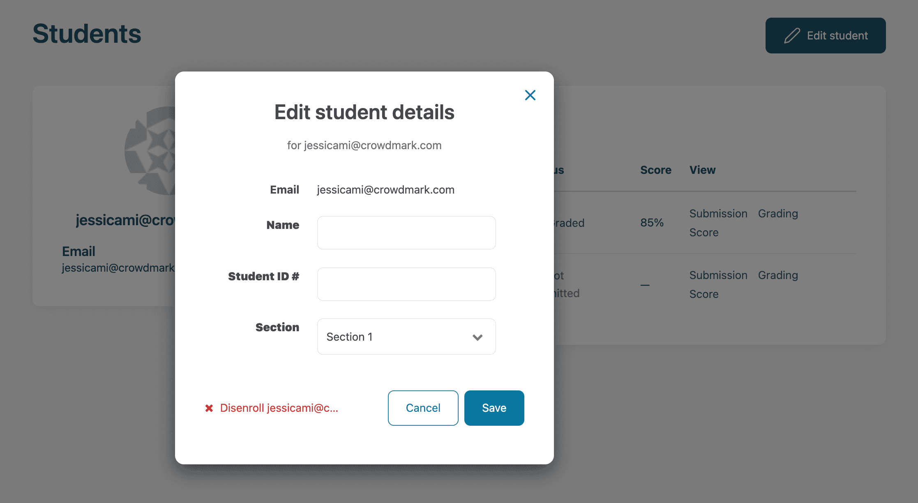Disenroll jessicami@c... student link
The image size is (918, 503).
pos(279,408)
